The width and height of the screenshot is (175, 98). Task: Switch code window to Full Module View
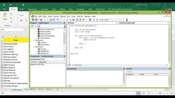pos(70,65)
